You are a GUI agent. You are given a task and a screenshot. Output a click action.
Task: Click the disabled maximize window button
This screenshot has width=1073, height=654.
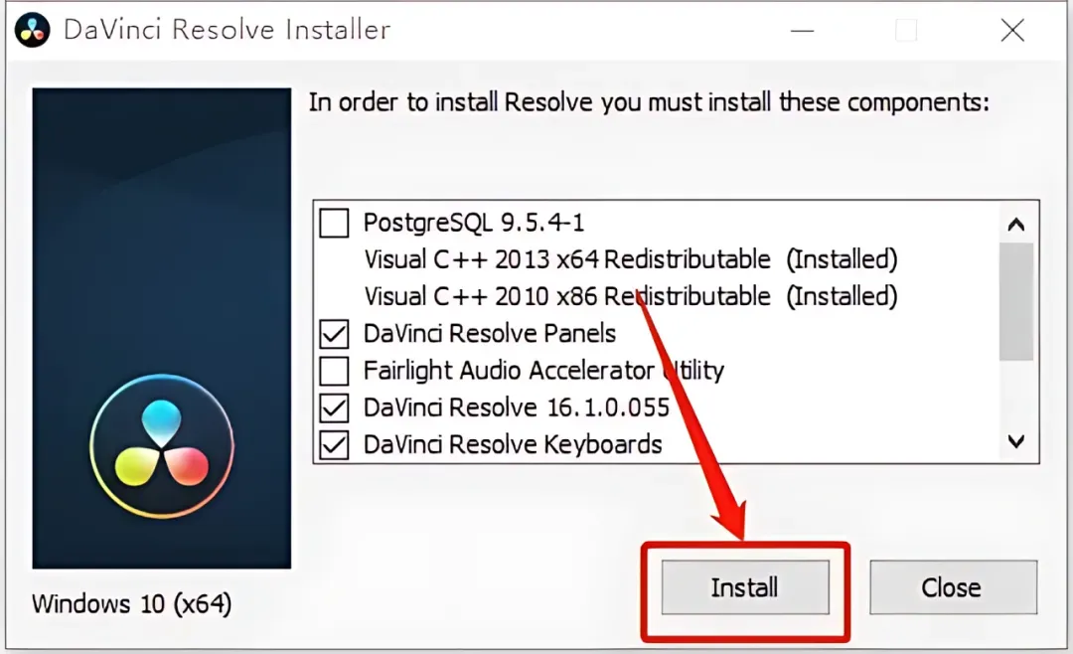(906, 31)
